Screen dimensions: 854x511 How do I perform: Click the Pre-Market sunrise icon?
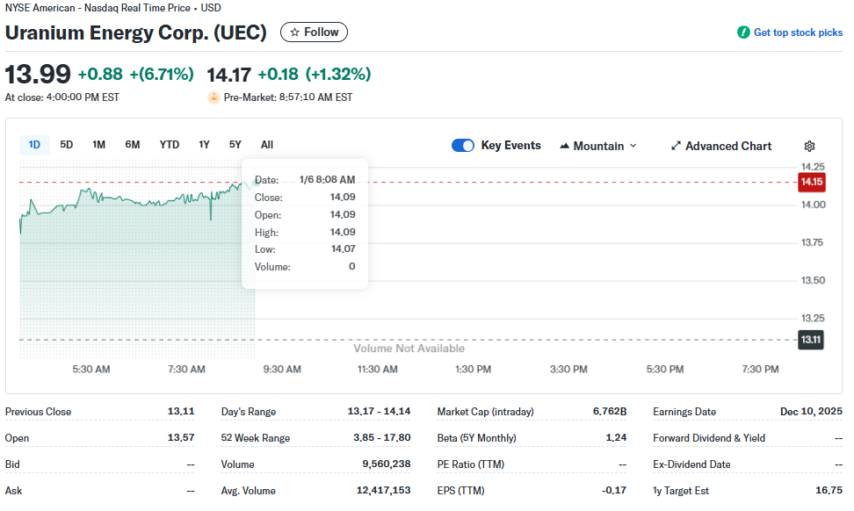tap(213, 97)
